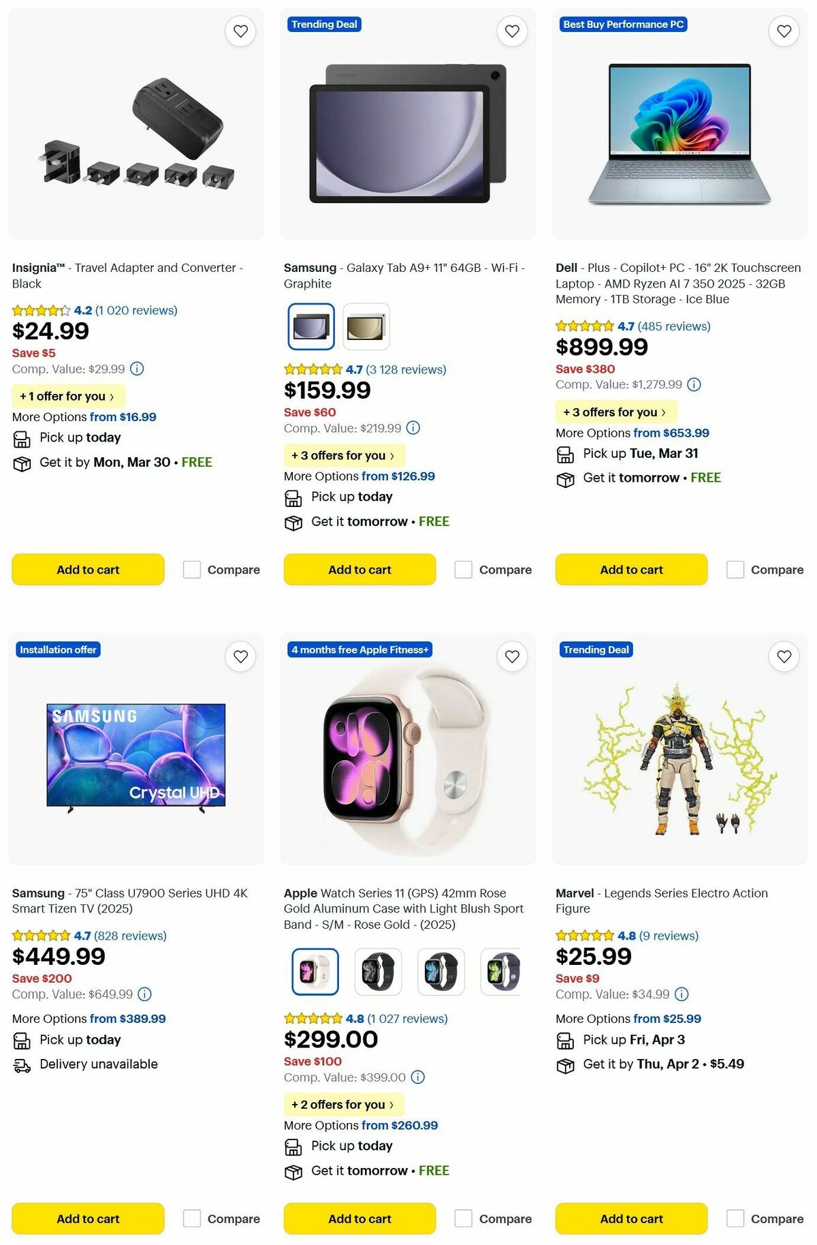The height and width of the screenshot is (1245, 817).
Task: Expand the +1 offer for you on the adapter
Action: point(68,396)
